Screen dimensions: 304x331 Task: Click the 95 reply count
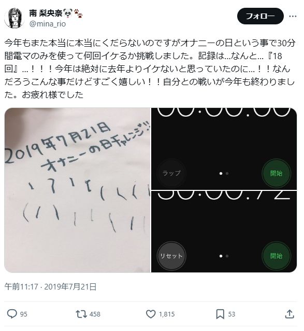tap(24, 314)
